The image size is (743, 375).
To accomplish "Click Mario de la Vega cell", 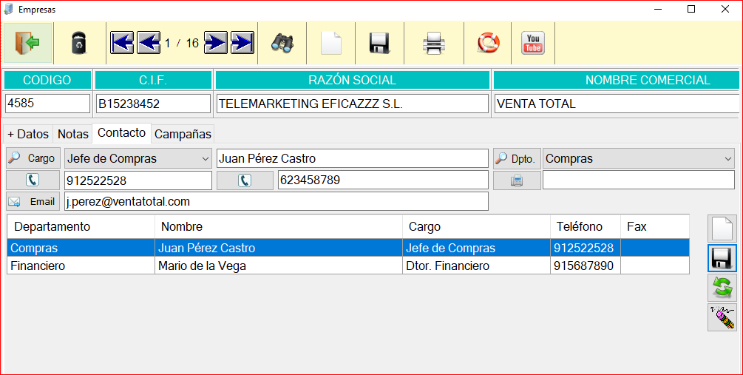I will pyautogui.click(x=279, y=266).
